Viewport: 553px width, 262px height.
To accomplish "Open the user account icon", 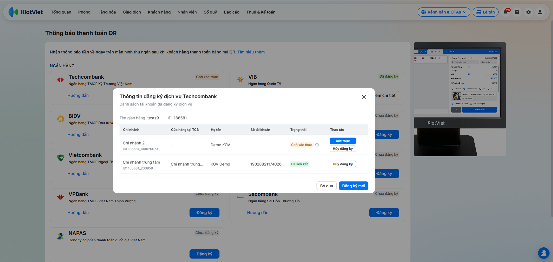I will pos(540,12).
